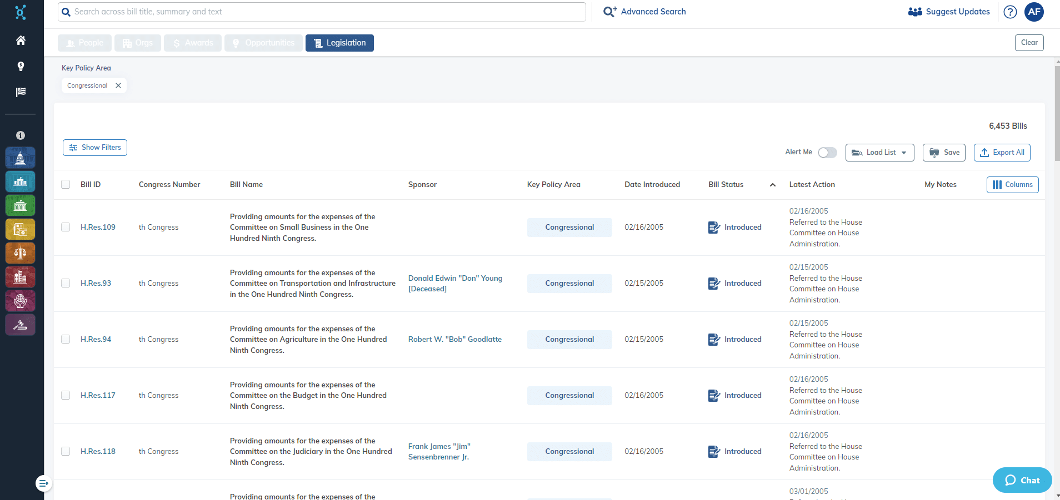Switch to the Awards tab
This screenshot has width=1060, height=500.
click(x=193, y=43)
